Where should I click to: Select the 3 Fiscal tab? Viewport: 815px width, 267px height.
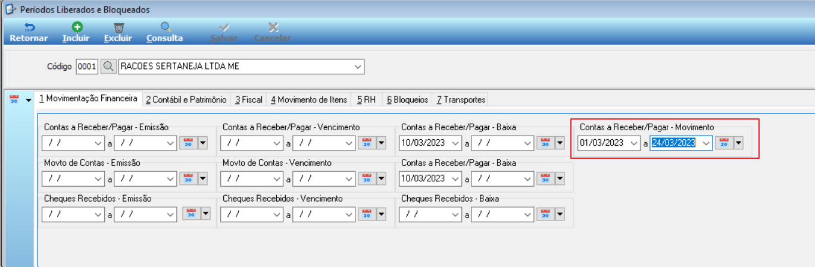tap(249, 100)
